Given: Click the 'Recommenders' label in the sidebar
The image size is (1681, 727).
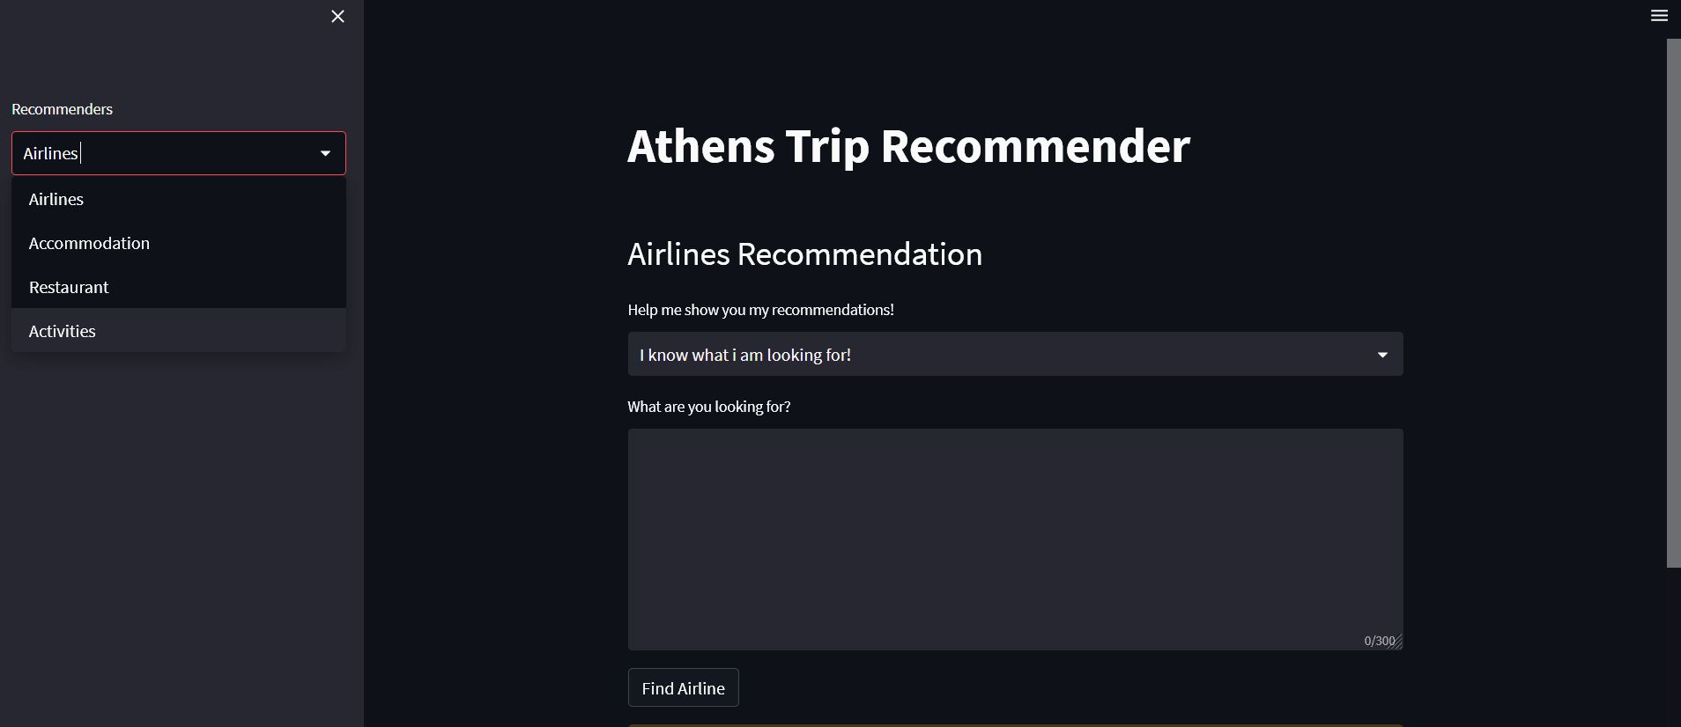Looking at the screenshot, I should 62,109.
